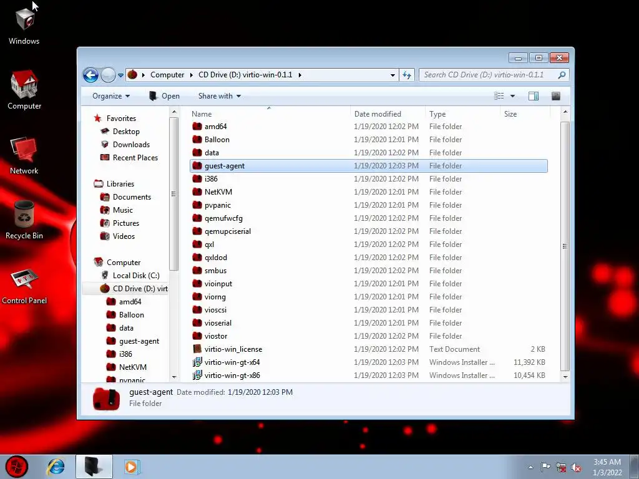639x479 pixels.
Task: Select the viostor folder row
Action: tap(369, 336)
